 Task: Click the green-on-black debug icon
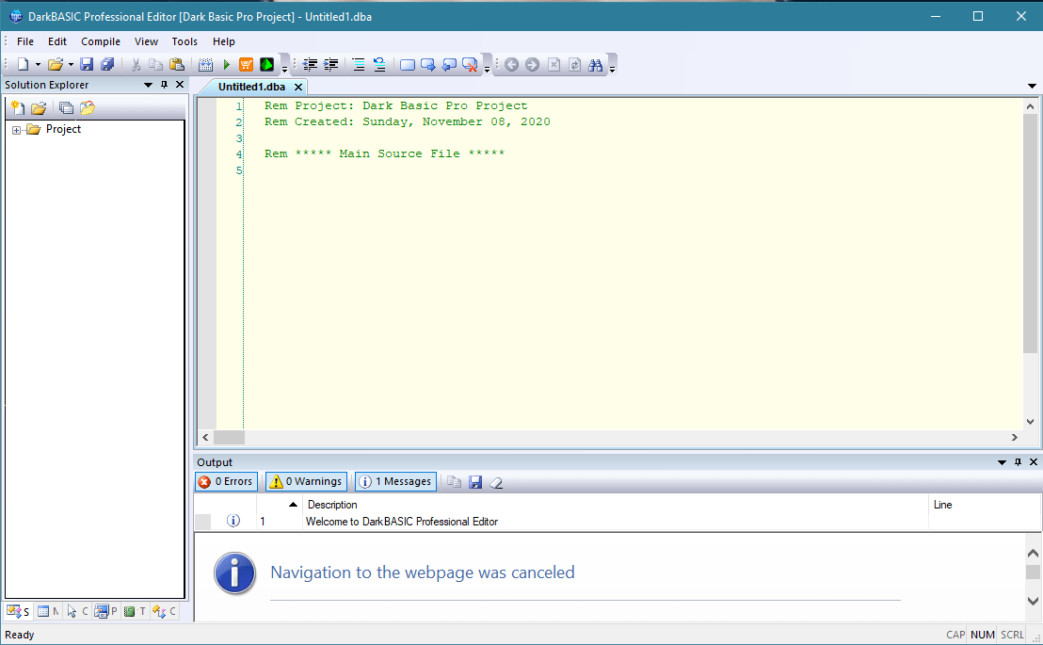coord(266,65)
